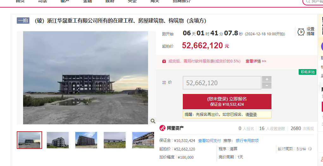The height and width of the screenshot is (166, 323).
Task: Click the 出价 bid amount field
Action: (222, 83)
